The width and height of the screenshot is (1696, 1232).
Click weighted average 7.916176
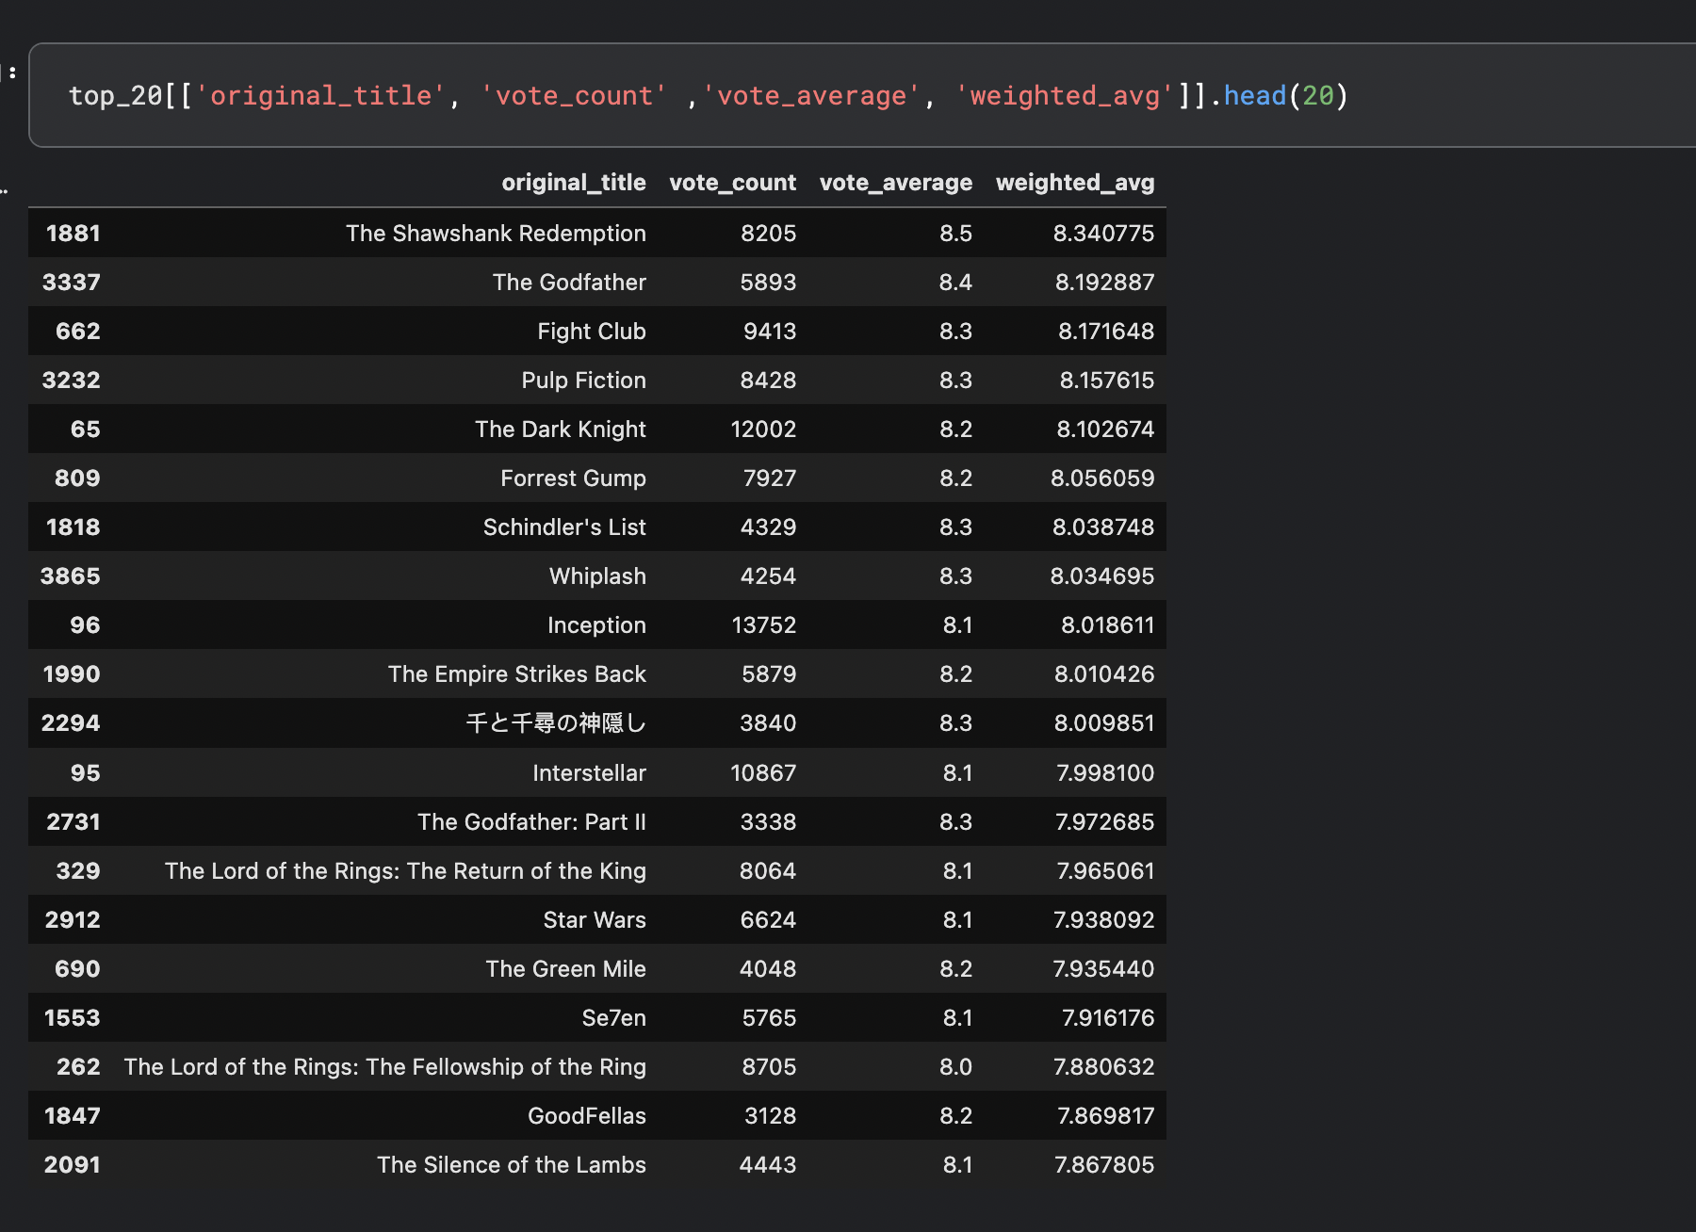[1108, 1017]
